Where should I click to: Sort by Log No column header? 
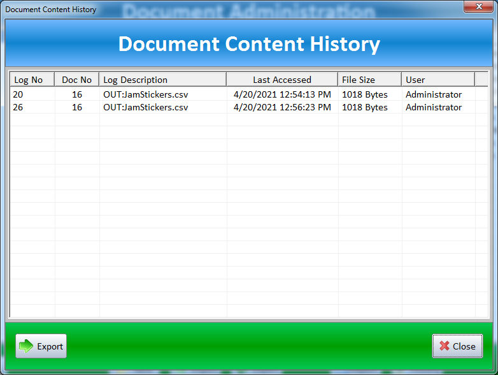click(29, 80)
